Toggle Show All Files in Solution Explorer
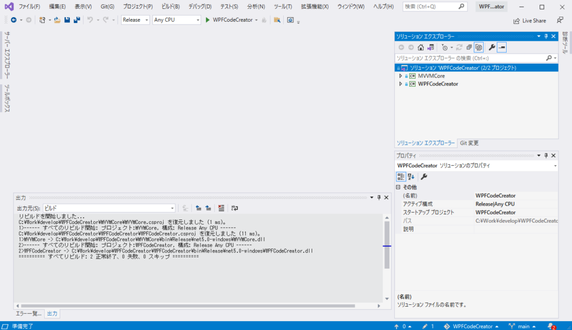572x330 pixels. click(479, 47)
